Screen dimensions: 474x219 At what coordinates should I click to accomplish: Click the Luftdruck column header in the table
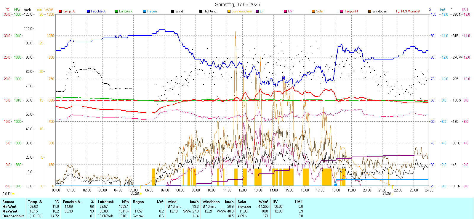point(106,202)
